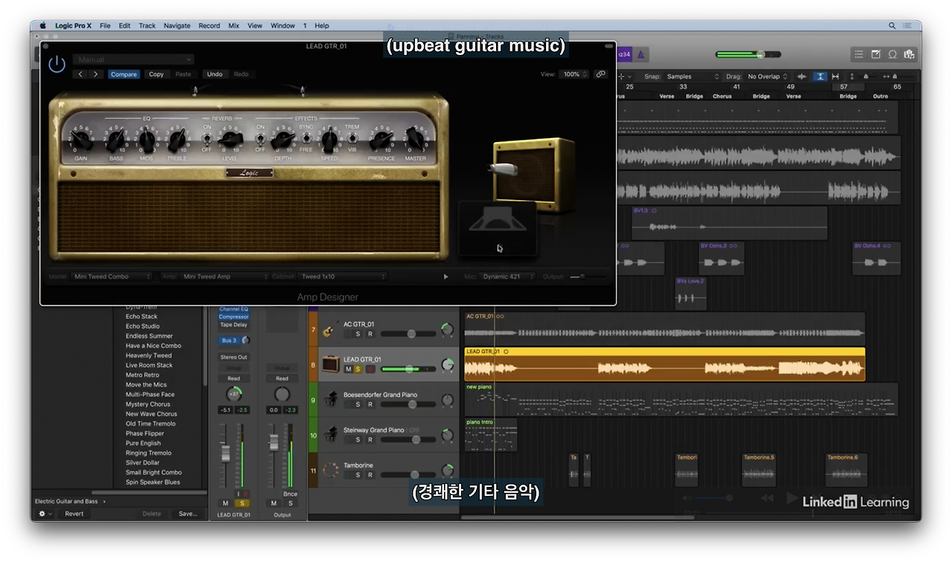
Task: Click the Boesendorfer Grand Piano icon
Action: 330,400
